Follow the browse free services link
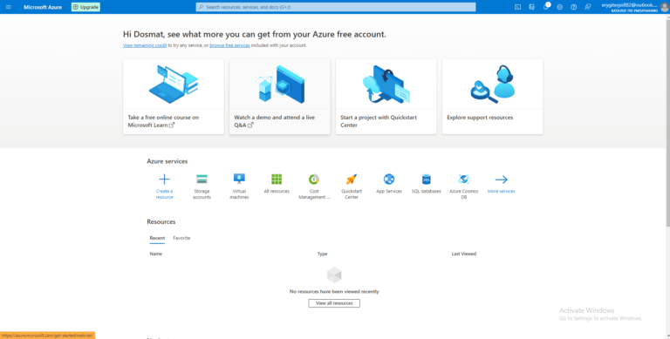Image resolution: width=670 pixels, height=339 pixels. coord(230,45)
